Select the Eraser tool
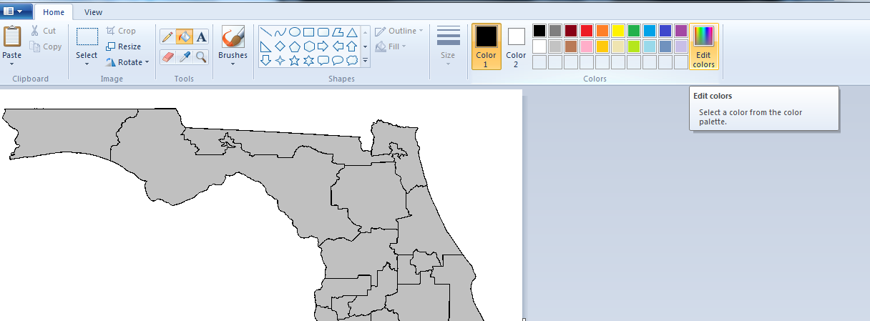The width and height of the screenshot is (870, 321). tap(167, 56)
